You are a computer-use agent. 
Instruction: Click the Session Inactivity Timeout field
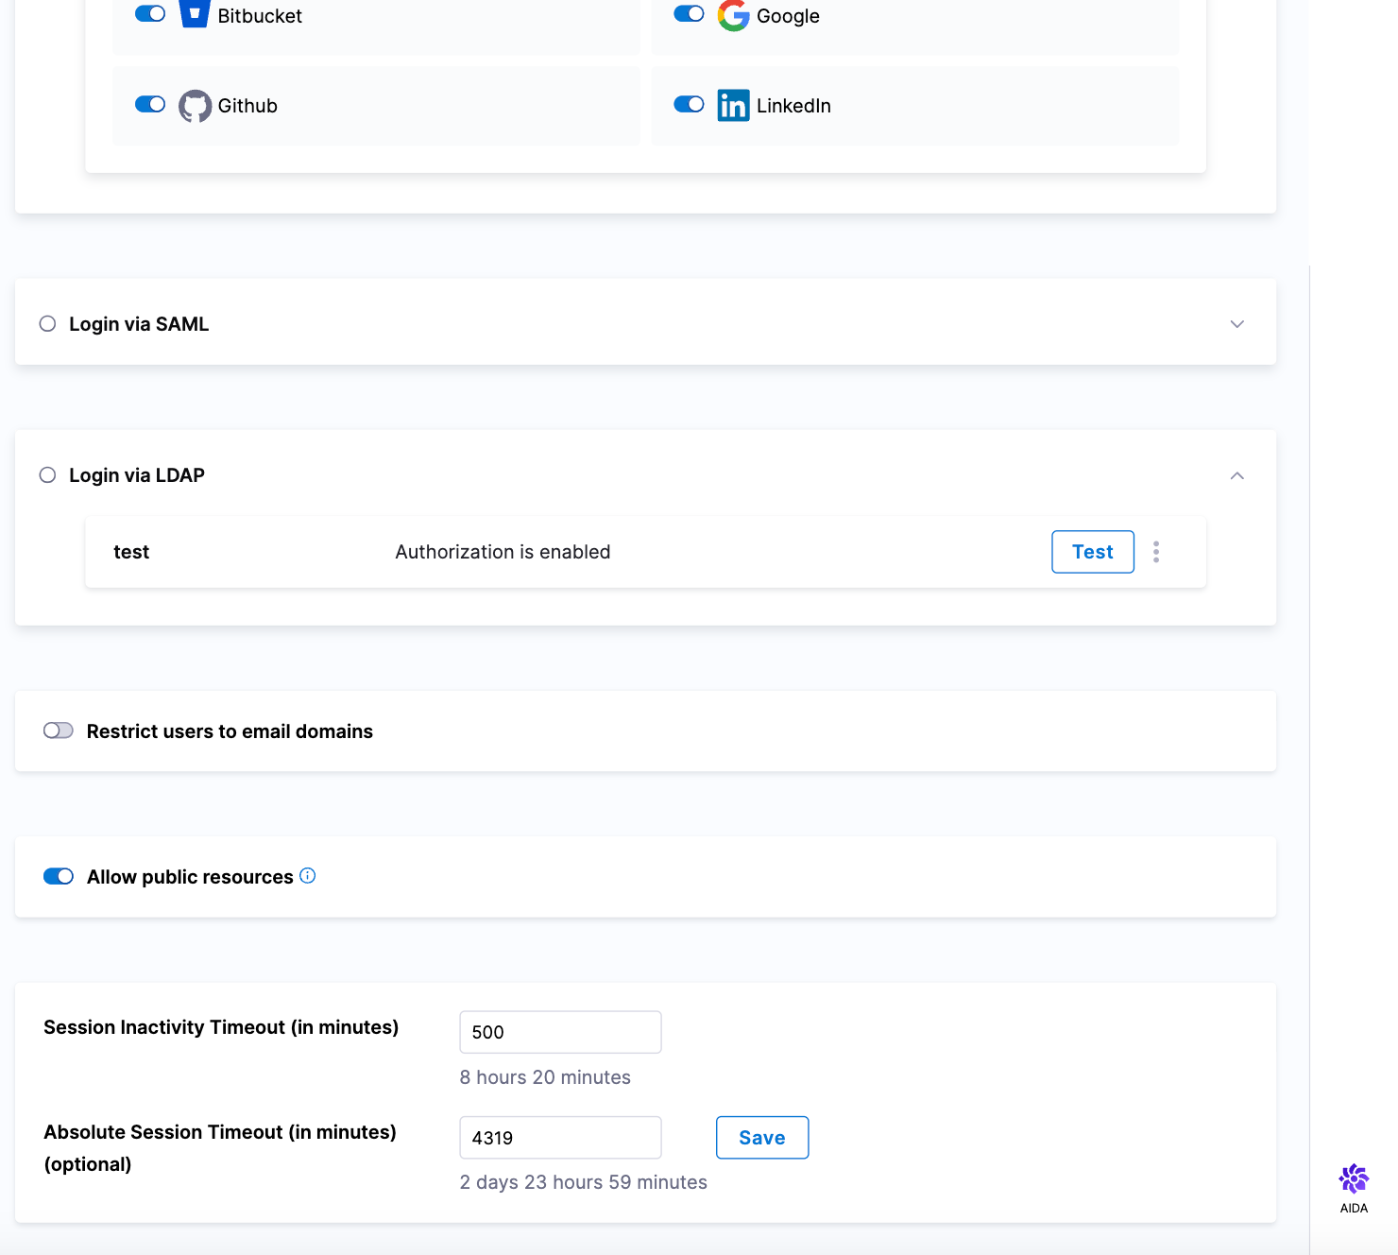point(560,1032)
